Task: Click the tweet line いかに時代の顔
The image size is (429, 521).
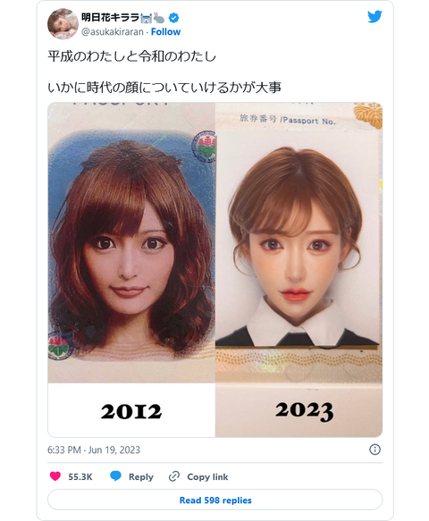Action: click(x=164, y=87)
